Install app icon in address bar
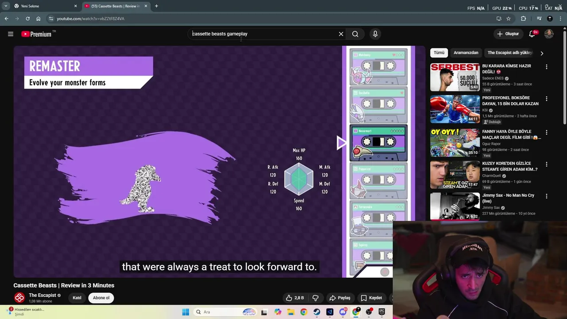Screen dimensions: 567x319 [x=499, y=19]
